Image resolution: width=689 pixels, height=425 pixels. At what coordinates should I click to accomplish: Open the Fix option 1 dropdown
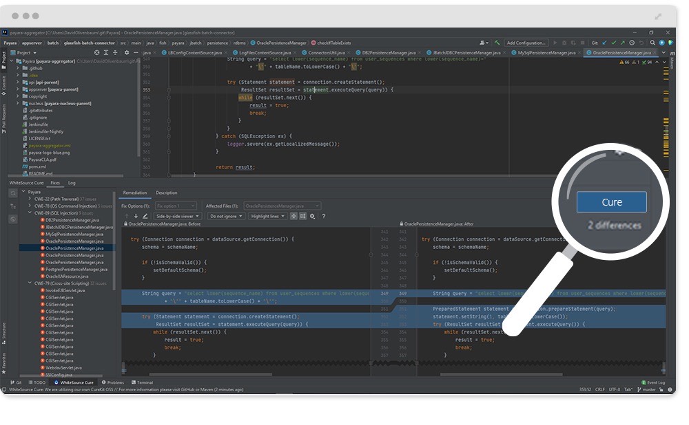click(175, 206)
